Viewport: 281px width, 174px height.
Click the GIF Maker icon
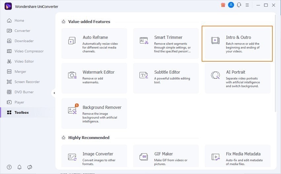tap(144, 157)
